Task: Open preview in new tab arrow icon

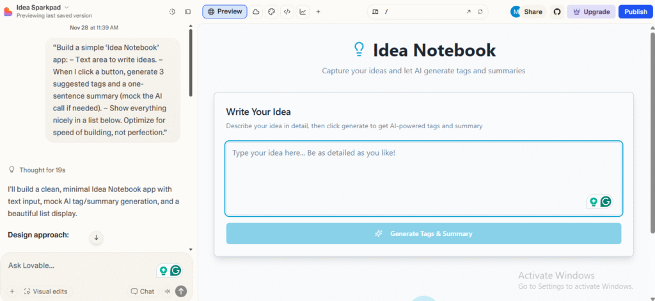Action: click(x=468, y=11)
